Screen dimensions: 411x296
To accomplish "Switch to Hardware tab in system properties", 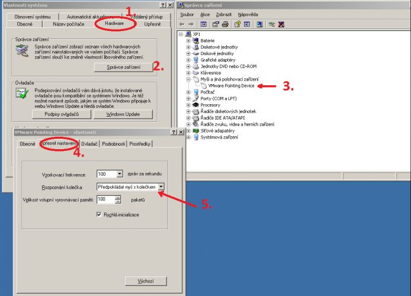I will [114, 23].
